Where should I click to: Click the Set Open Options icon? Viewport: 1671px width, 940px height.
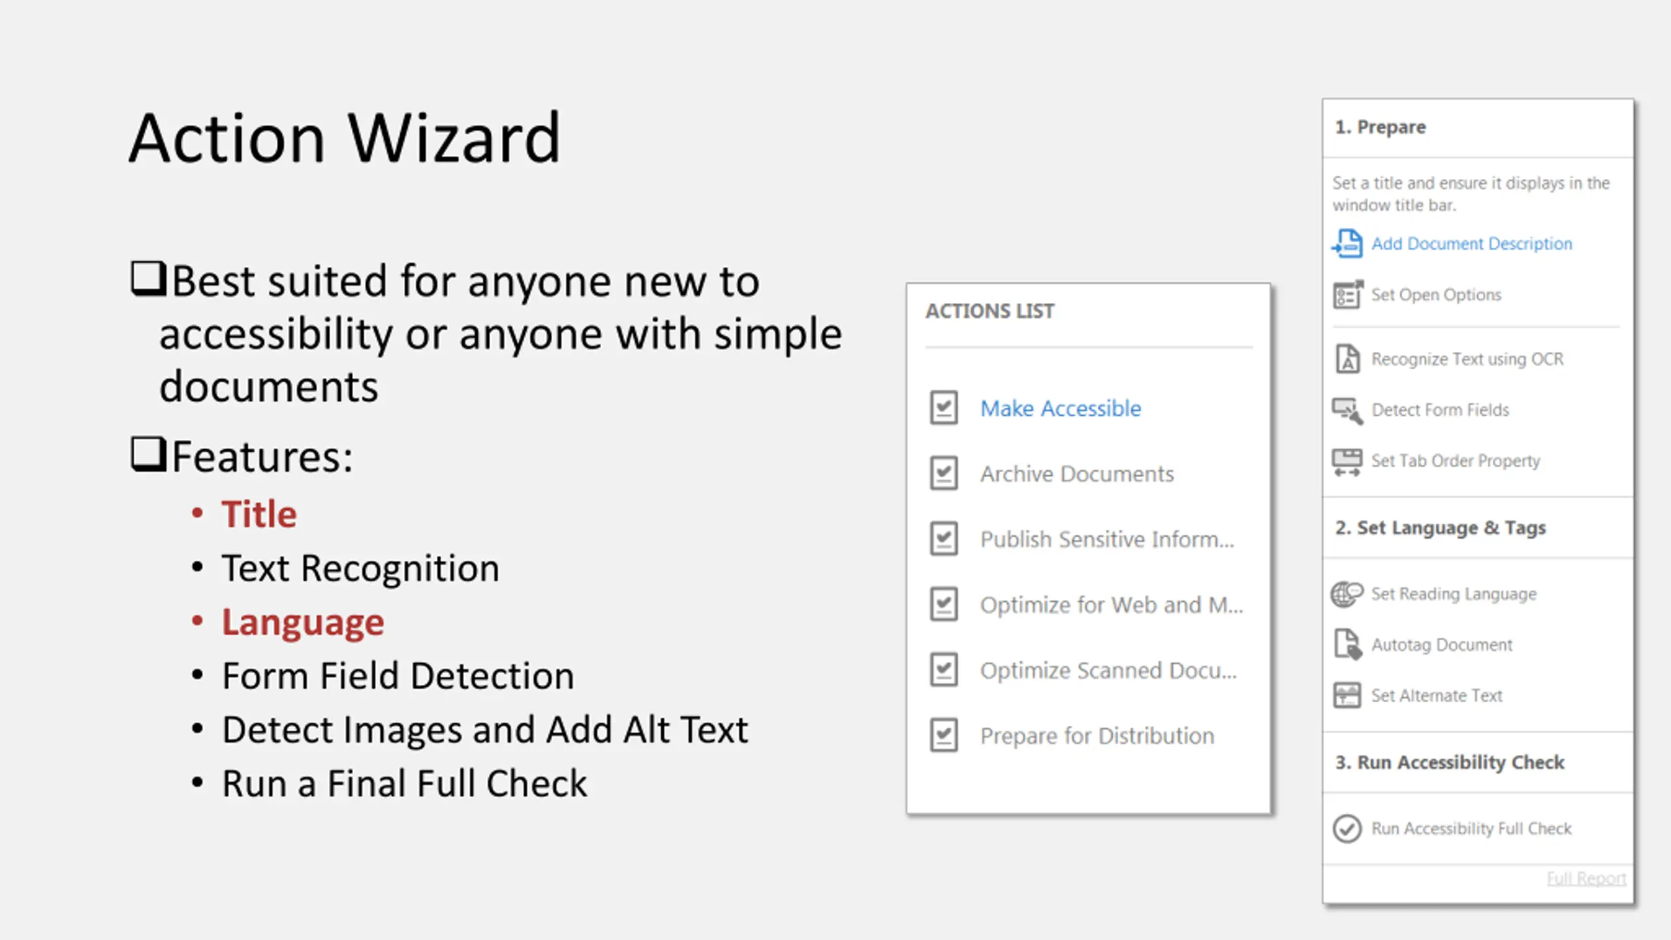pyautogui.click(x=1347, y=294)
